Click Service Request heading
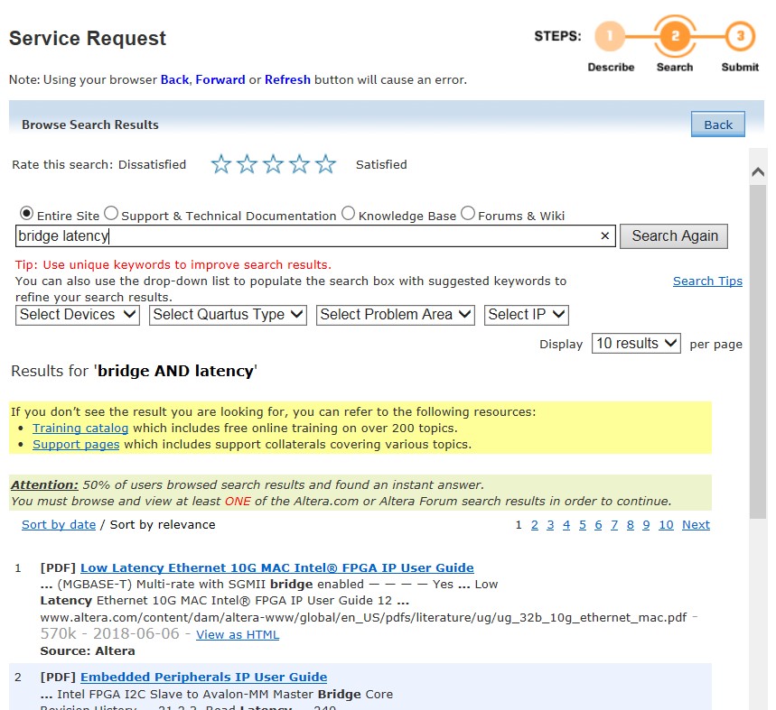776x710 pixels. [x=88, y=38]
